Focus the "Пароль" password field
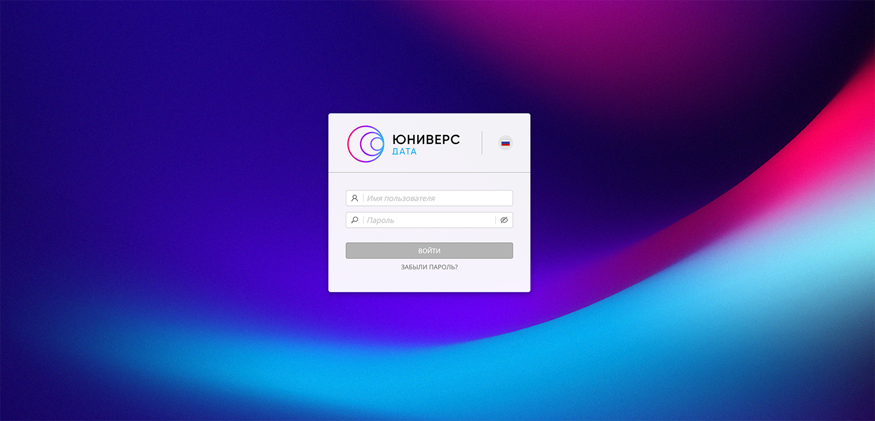 click(x=429, y=220)
